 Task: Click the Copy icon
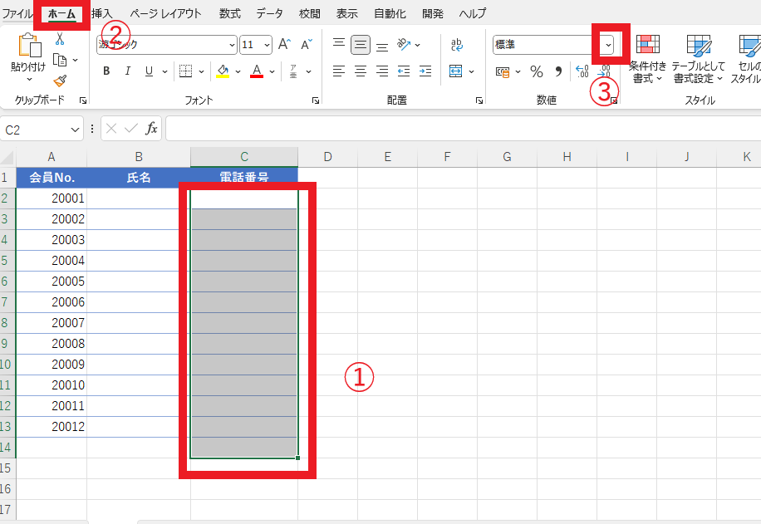coord(60,60)
